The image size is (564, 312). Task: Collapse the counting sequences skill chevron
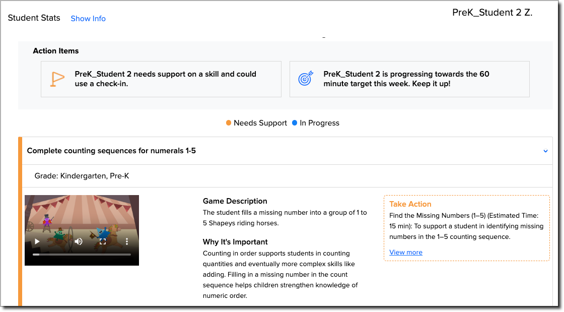[x=545, y=151]
